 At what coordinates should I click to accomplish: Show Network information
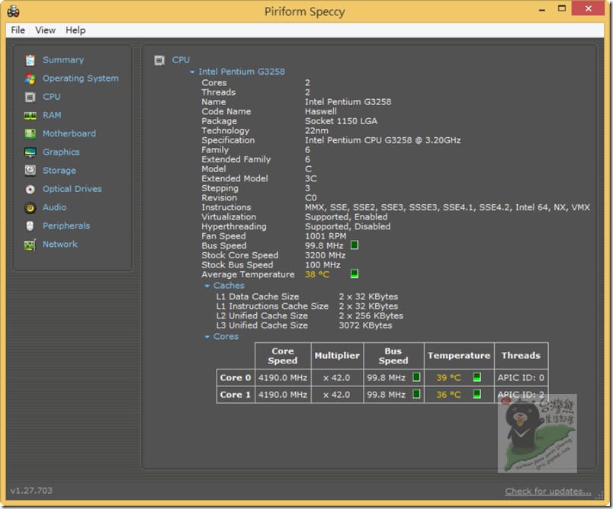point(60,244)
